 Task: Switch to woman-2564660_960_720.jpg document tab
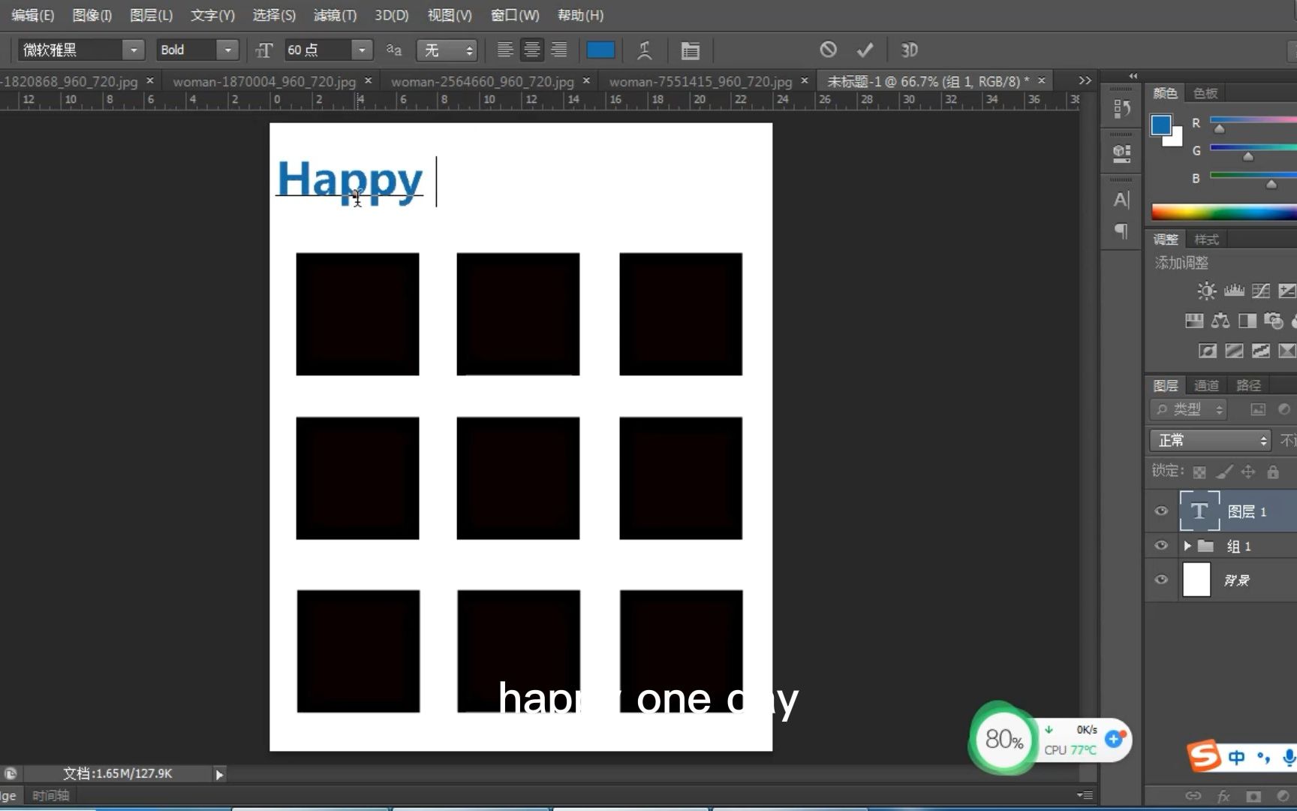point(483,81)
